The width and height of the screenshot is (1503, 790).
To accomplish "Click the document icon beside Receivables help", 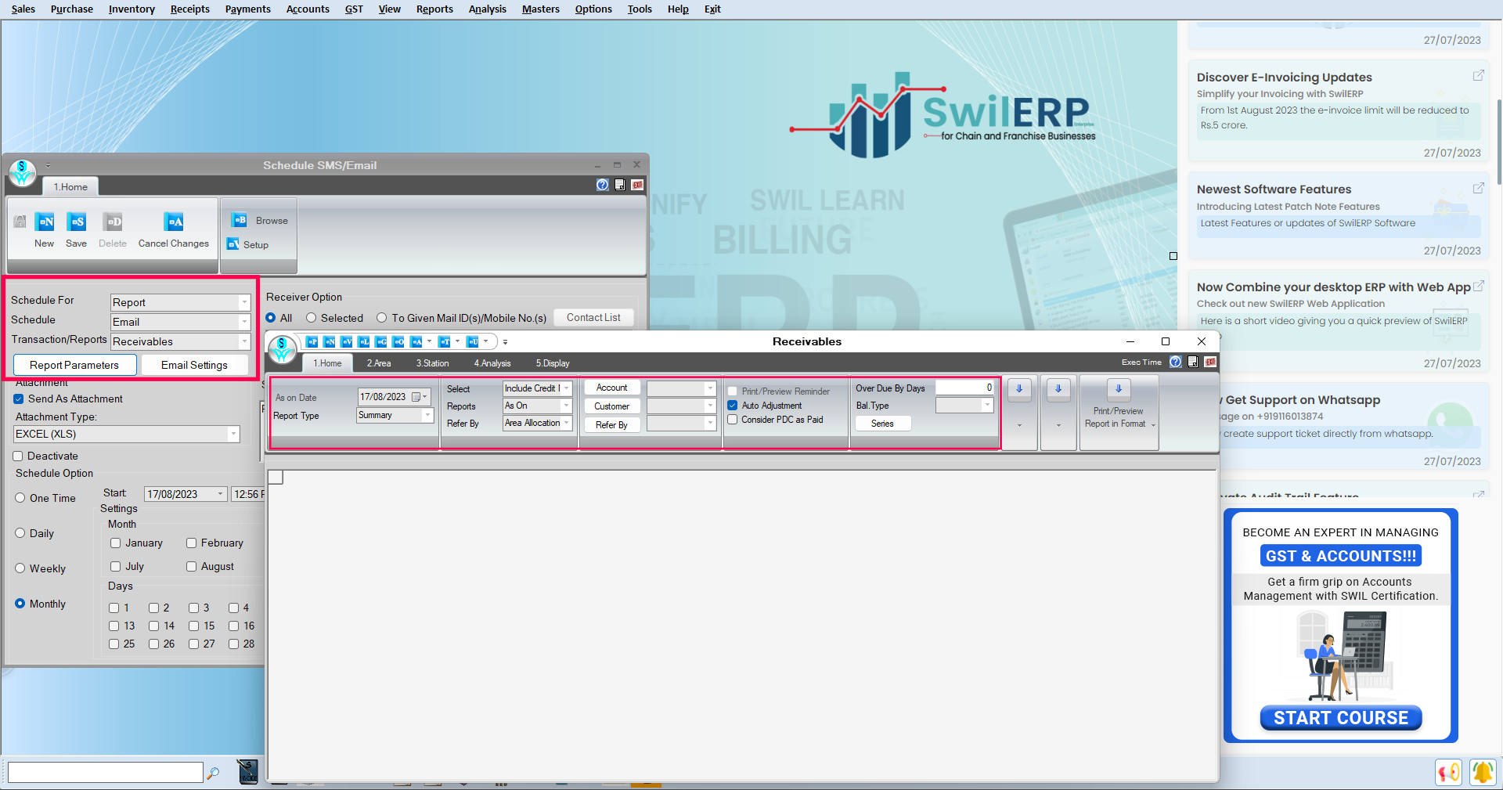I will [1193, 362].
